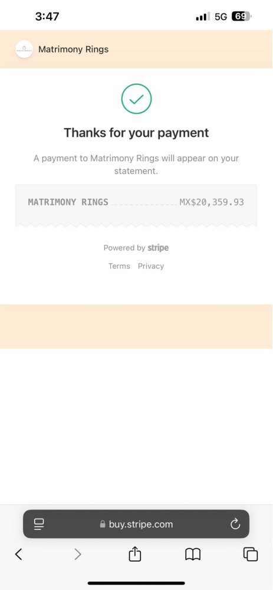Select the Matrimony Rings merchant name header
The height and width of the screenshot is (590, 273).
(x=73, y=50)
